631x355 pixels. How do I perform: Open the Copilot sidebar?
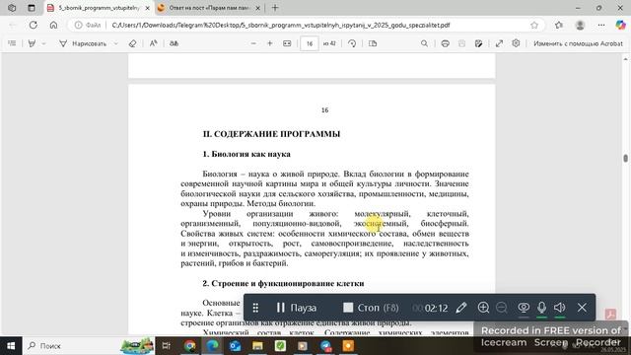tap(621, 25)
